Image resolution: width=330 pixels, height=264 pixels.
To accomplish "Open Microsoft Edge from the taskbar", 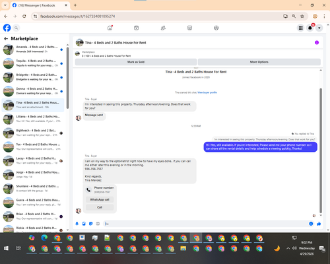I will click(x=44, y=238).
